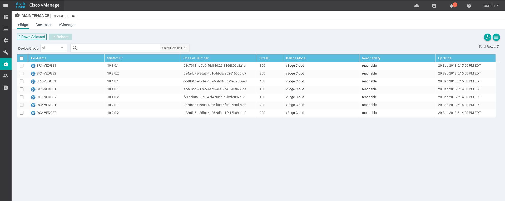Click the router icon for DC2-VEDGE2

(33, 113)
